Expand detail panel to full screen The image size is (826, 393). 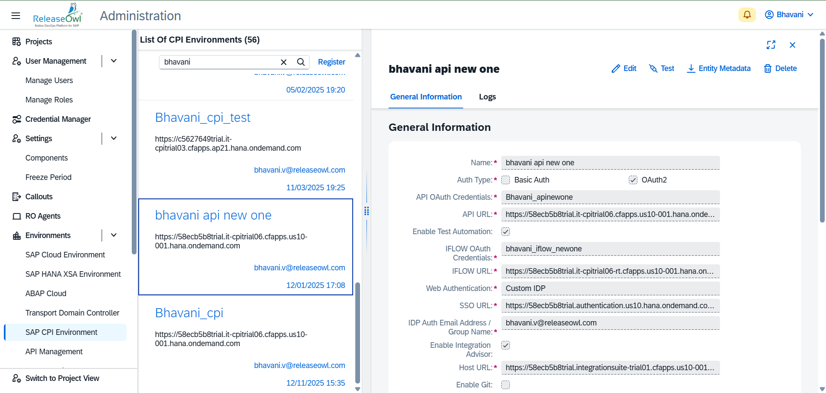pos(770,45)
